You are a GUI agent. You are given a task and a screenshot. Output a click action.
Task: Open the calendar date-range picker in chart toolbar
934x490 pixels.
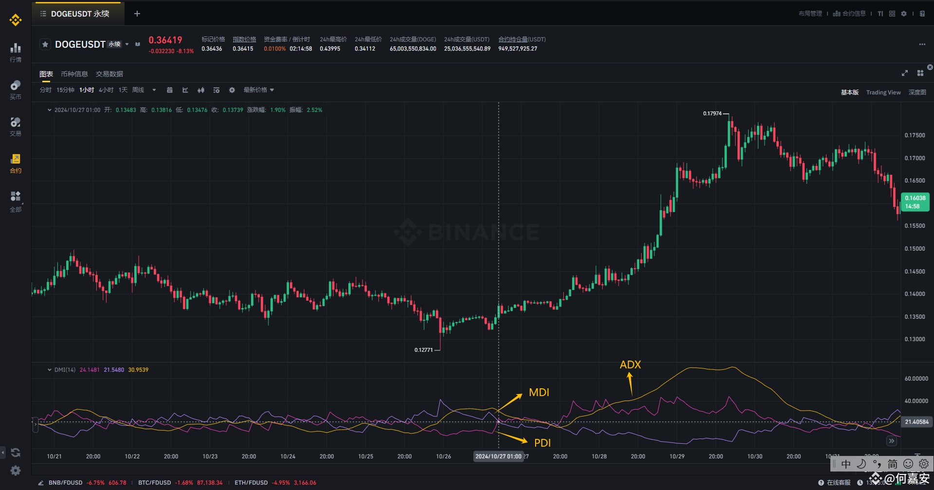click(x=169, y=90)
